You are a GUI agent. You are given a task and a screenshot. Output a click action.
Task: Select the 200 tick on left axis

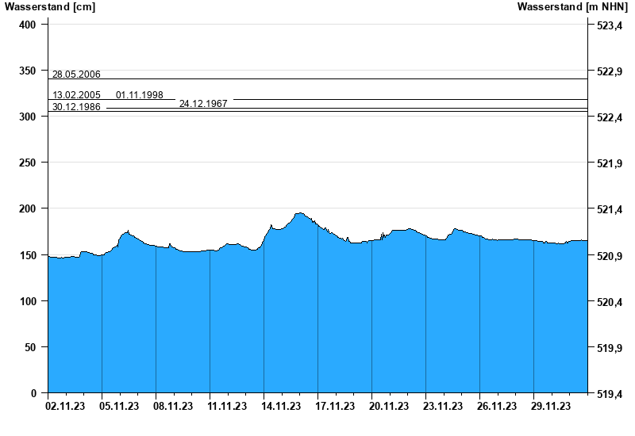tap(28, 208)
